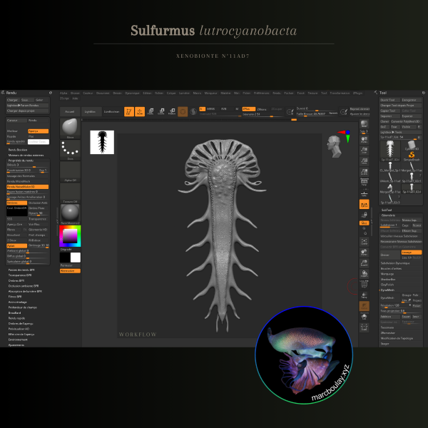
Task: Open the BasicMaterial sphere selector
Action: point(70,214)
